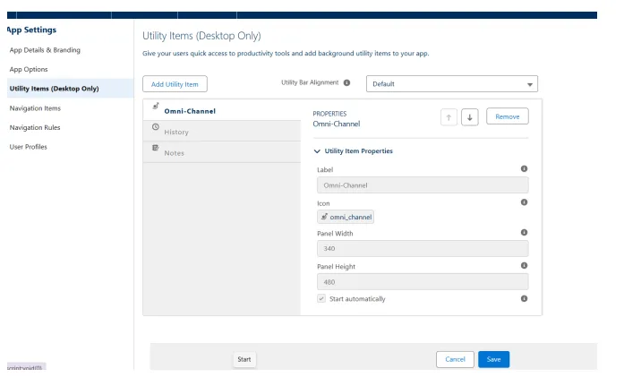Click the Add Utility Item button
Screen dimensions: 641x386
coord(175,84)
